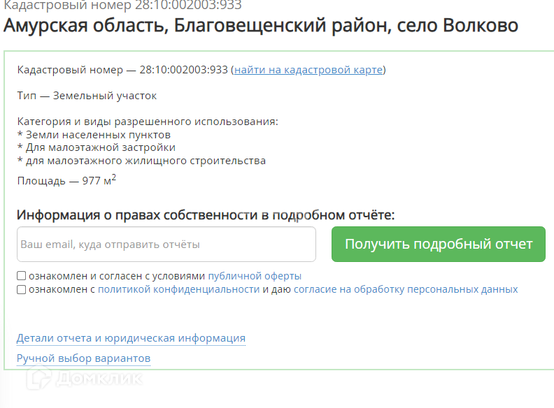The image size is (554, 408).
Task: Click the line '* Для малоэтажной застройки'
Action: point(97,147)
